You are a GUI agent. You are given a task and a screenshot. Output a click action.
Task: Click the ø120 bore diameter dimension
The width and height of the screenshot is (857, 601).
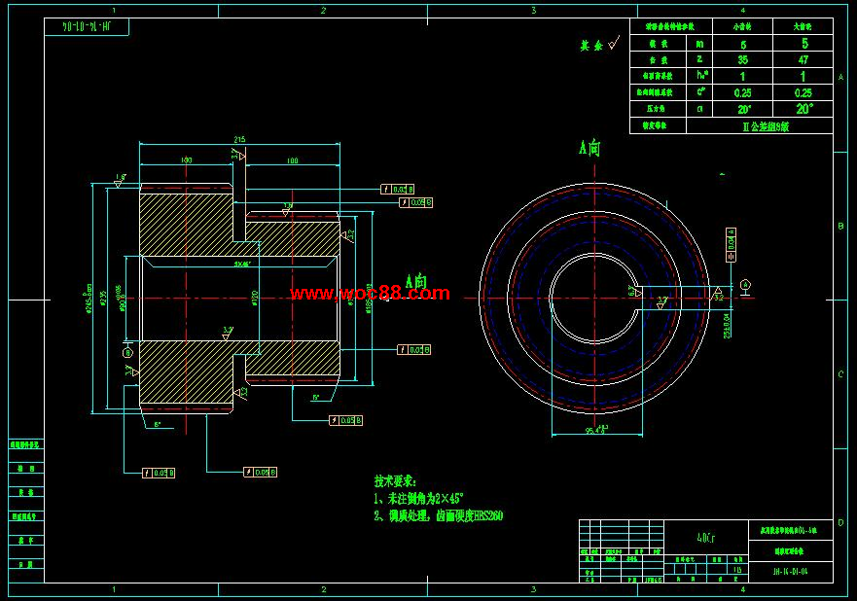click(255, 298)
